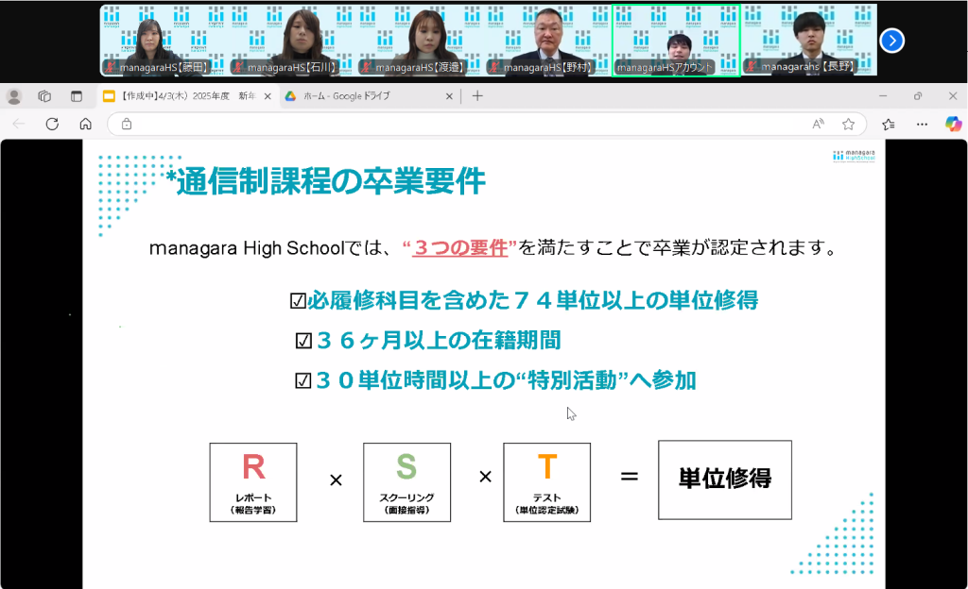Click the ３つの要件 underlined red text
Image resolution: width=968 pixels, height=589 pixels.
460,247
